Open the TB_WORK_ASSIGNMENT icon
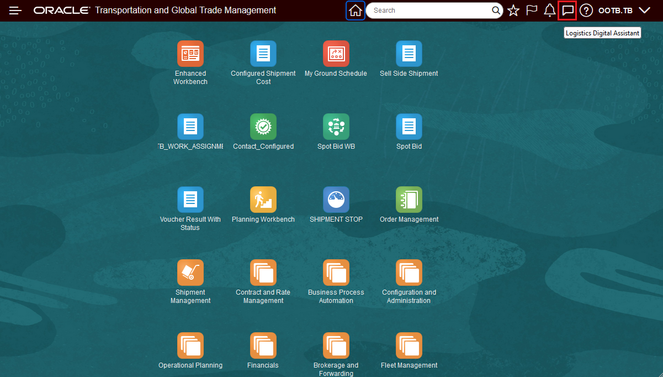The image size is (663, 377). click(190, 127)
